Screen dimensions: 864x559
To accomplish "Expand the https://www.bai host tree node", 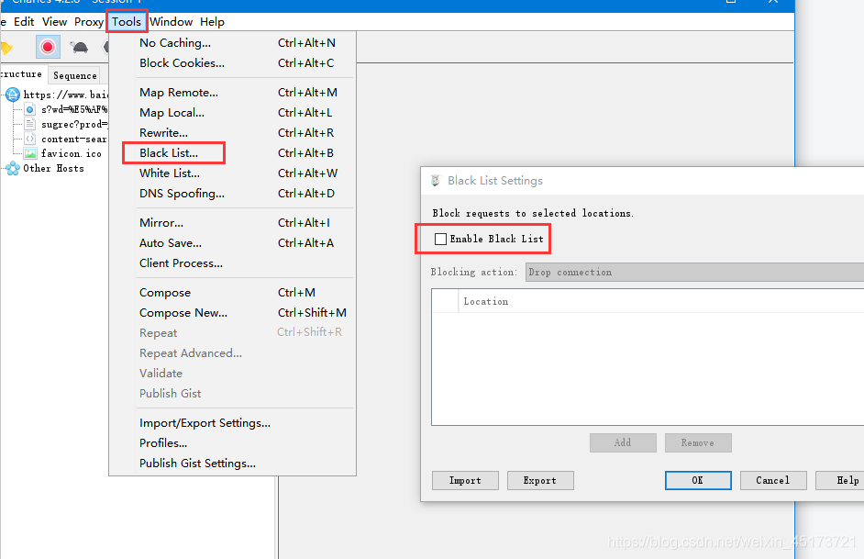I will pyautogui.click(x=3, y=95).
